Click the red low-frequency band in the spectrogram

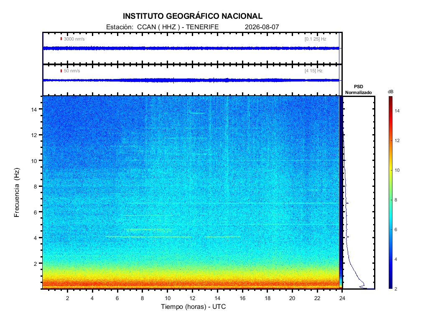click(x=191, y=284)
